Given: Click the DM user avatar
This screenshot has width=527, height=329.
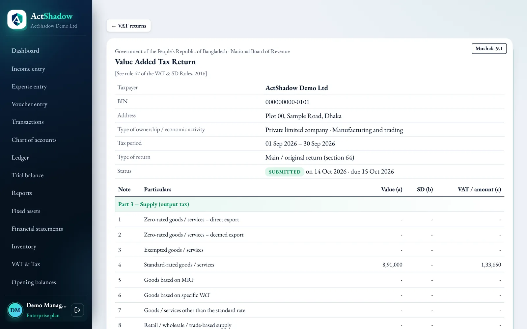Looking at the screenshot, I should pos(15,310).
